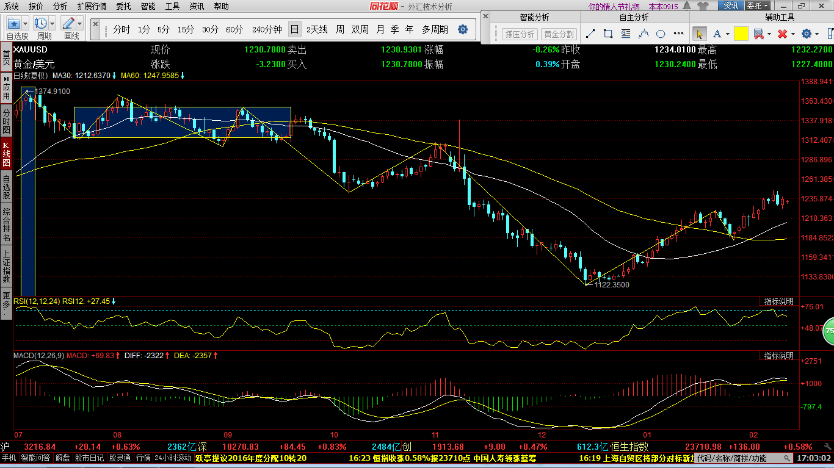The width and height of the screenshot is (834, 468).
Task: Click the 资讯 button in title bar
Action: pyautogui.click(x=731, y=6)
